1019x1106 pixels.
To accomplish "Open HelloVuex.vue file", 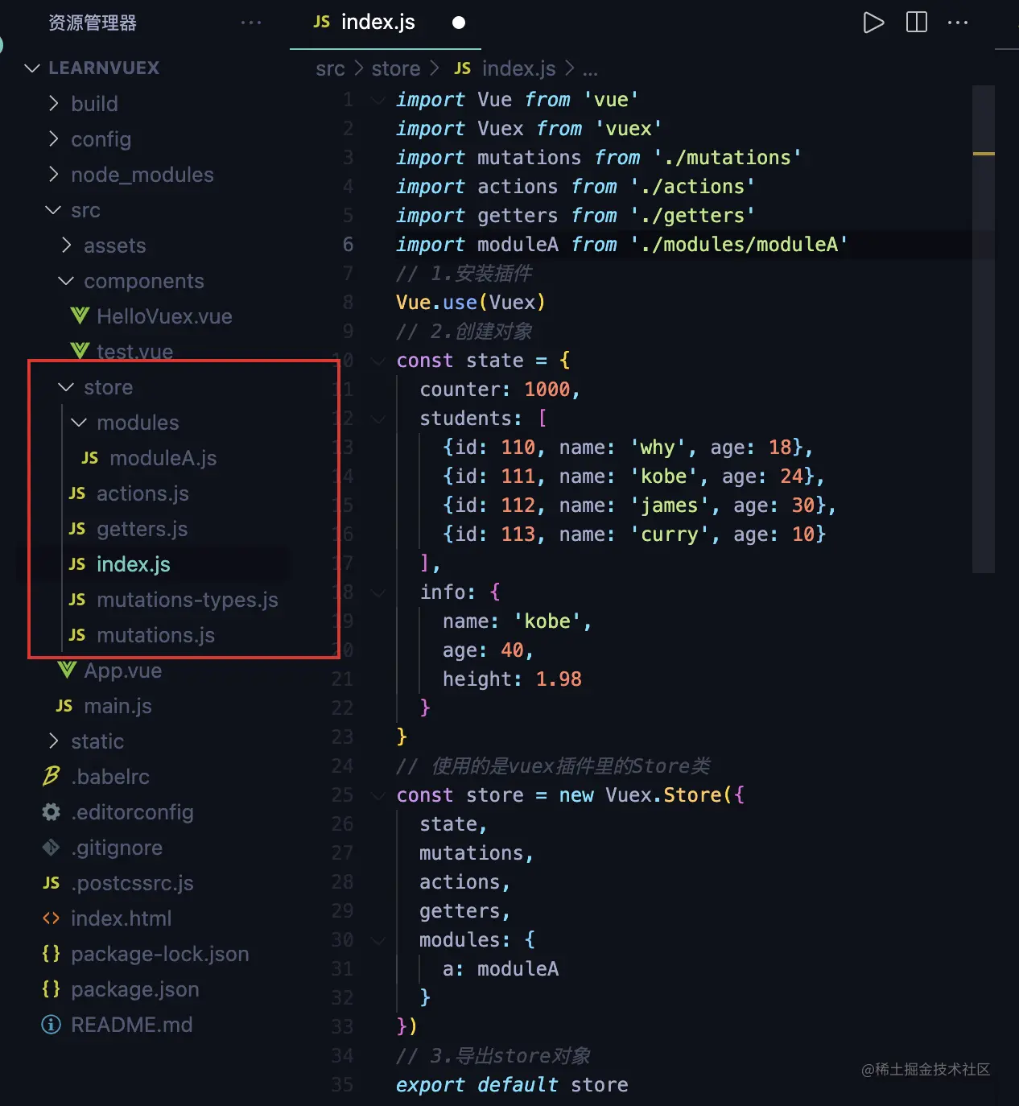I will pyautogui.click(x=164, y=316).
